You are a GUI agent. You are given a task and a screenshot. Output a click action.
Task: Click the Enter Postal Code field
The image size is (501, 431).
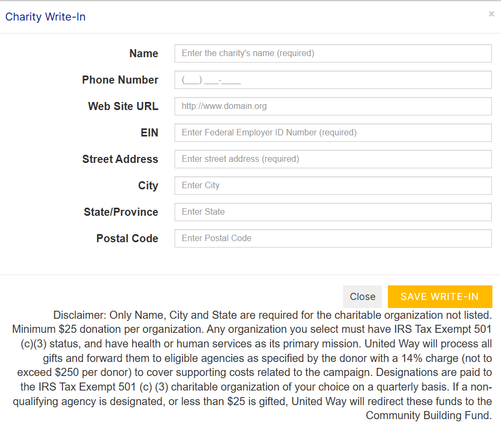coord(333,238)
